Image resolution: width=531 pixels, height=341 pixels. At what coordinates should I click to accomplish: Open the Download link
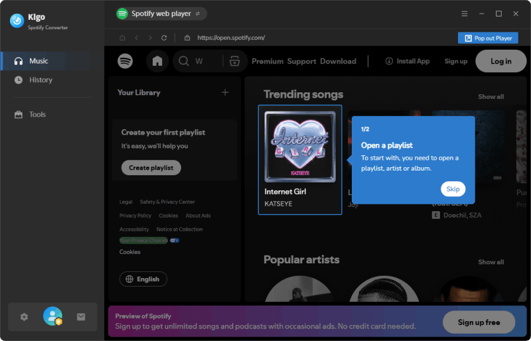click(x=339, y=61)
